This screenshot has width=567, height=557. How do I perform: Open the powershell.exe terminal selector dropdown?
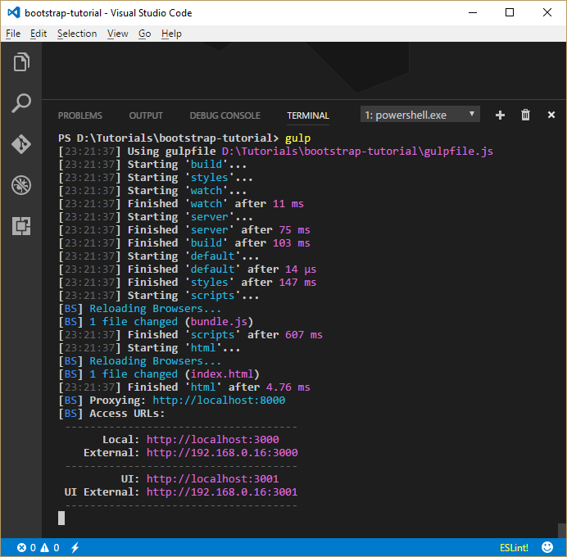coord(420,115)
